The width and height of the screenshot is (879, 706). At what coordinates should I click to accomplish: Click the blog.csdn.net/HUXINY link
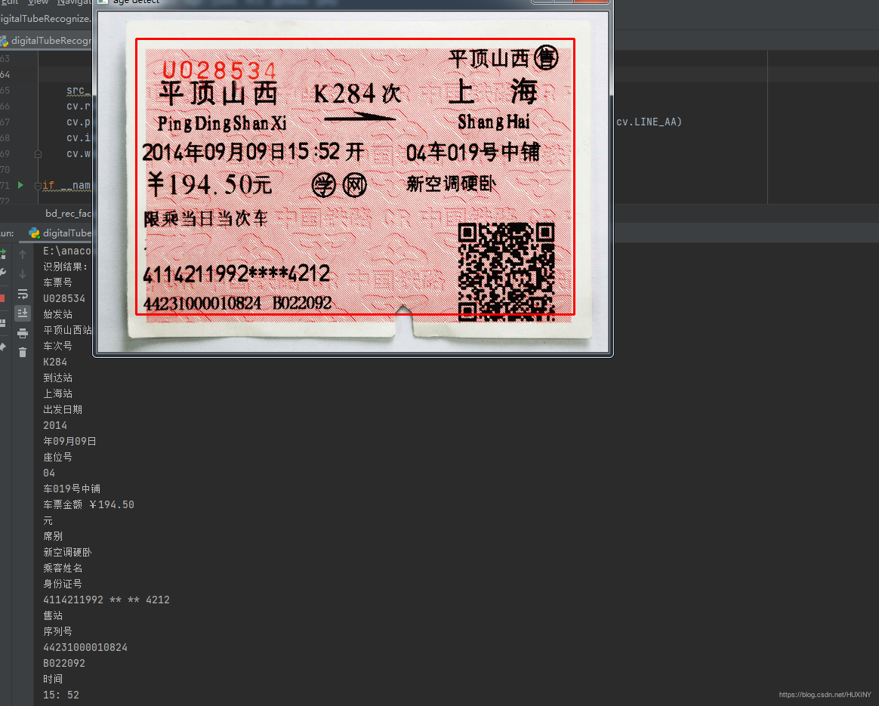(825, 694)
